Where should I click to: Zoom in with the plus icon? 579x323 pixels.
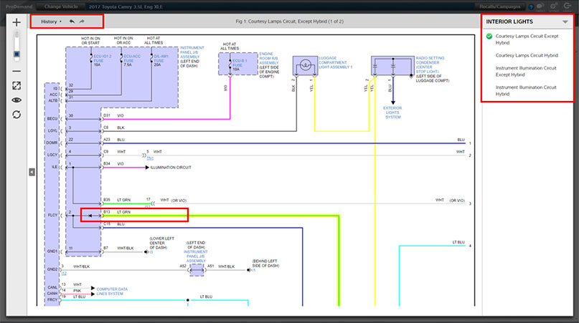coord(17,22)
